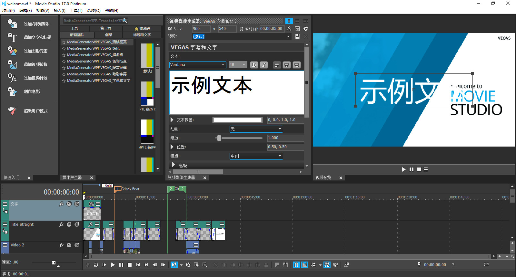Open 超级用户模式 from the quick start panel
516x277 pixels.
(x=35, y=111)
